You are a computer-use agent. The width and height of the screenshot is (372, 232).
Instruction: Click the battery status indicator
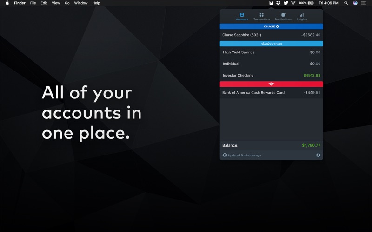point(306,3)
